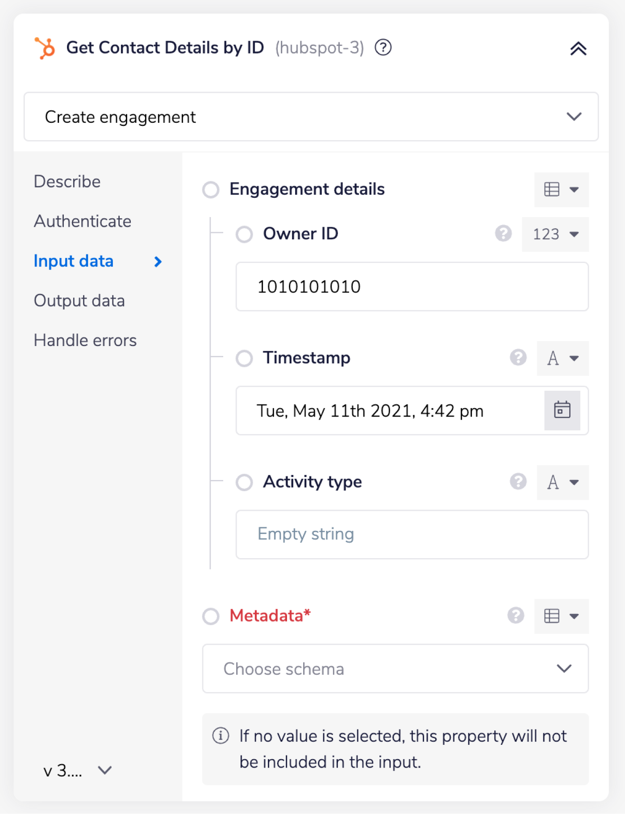625x814 pixels.
Task: Switch to the Output data tab
Action: pyautogui.click(x=79, y=301)
